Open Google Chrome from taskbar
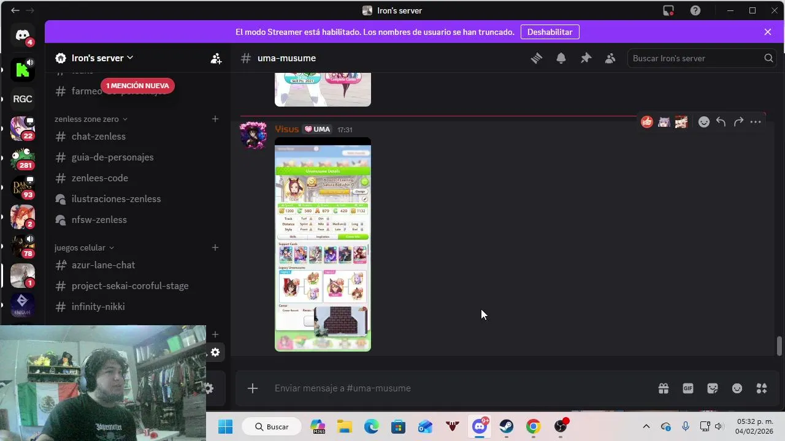Image resolution: width=785 pixels, height=441 pixels. (534, 427)
